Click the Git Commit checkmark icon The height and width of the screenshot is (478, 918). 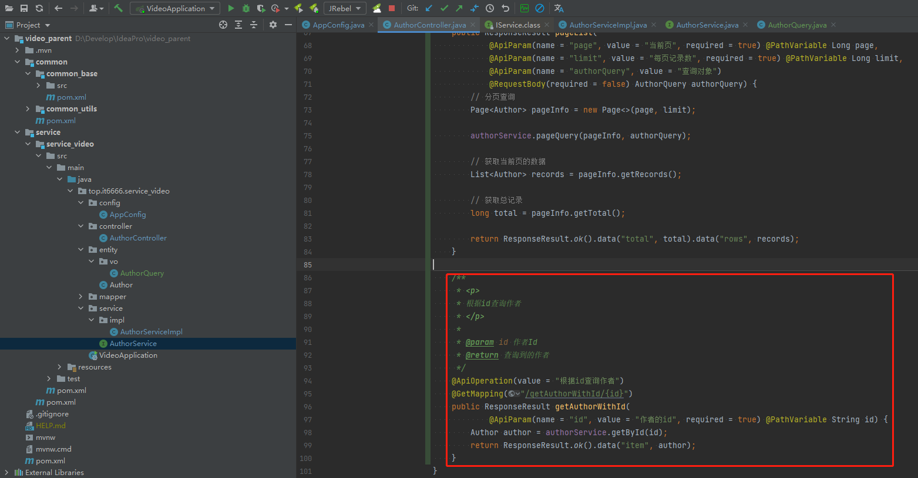444,8
